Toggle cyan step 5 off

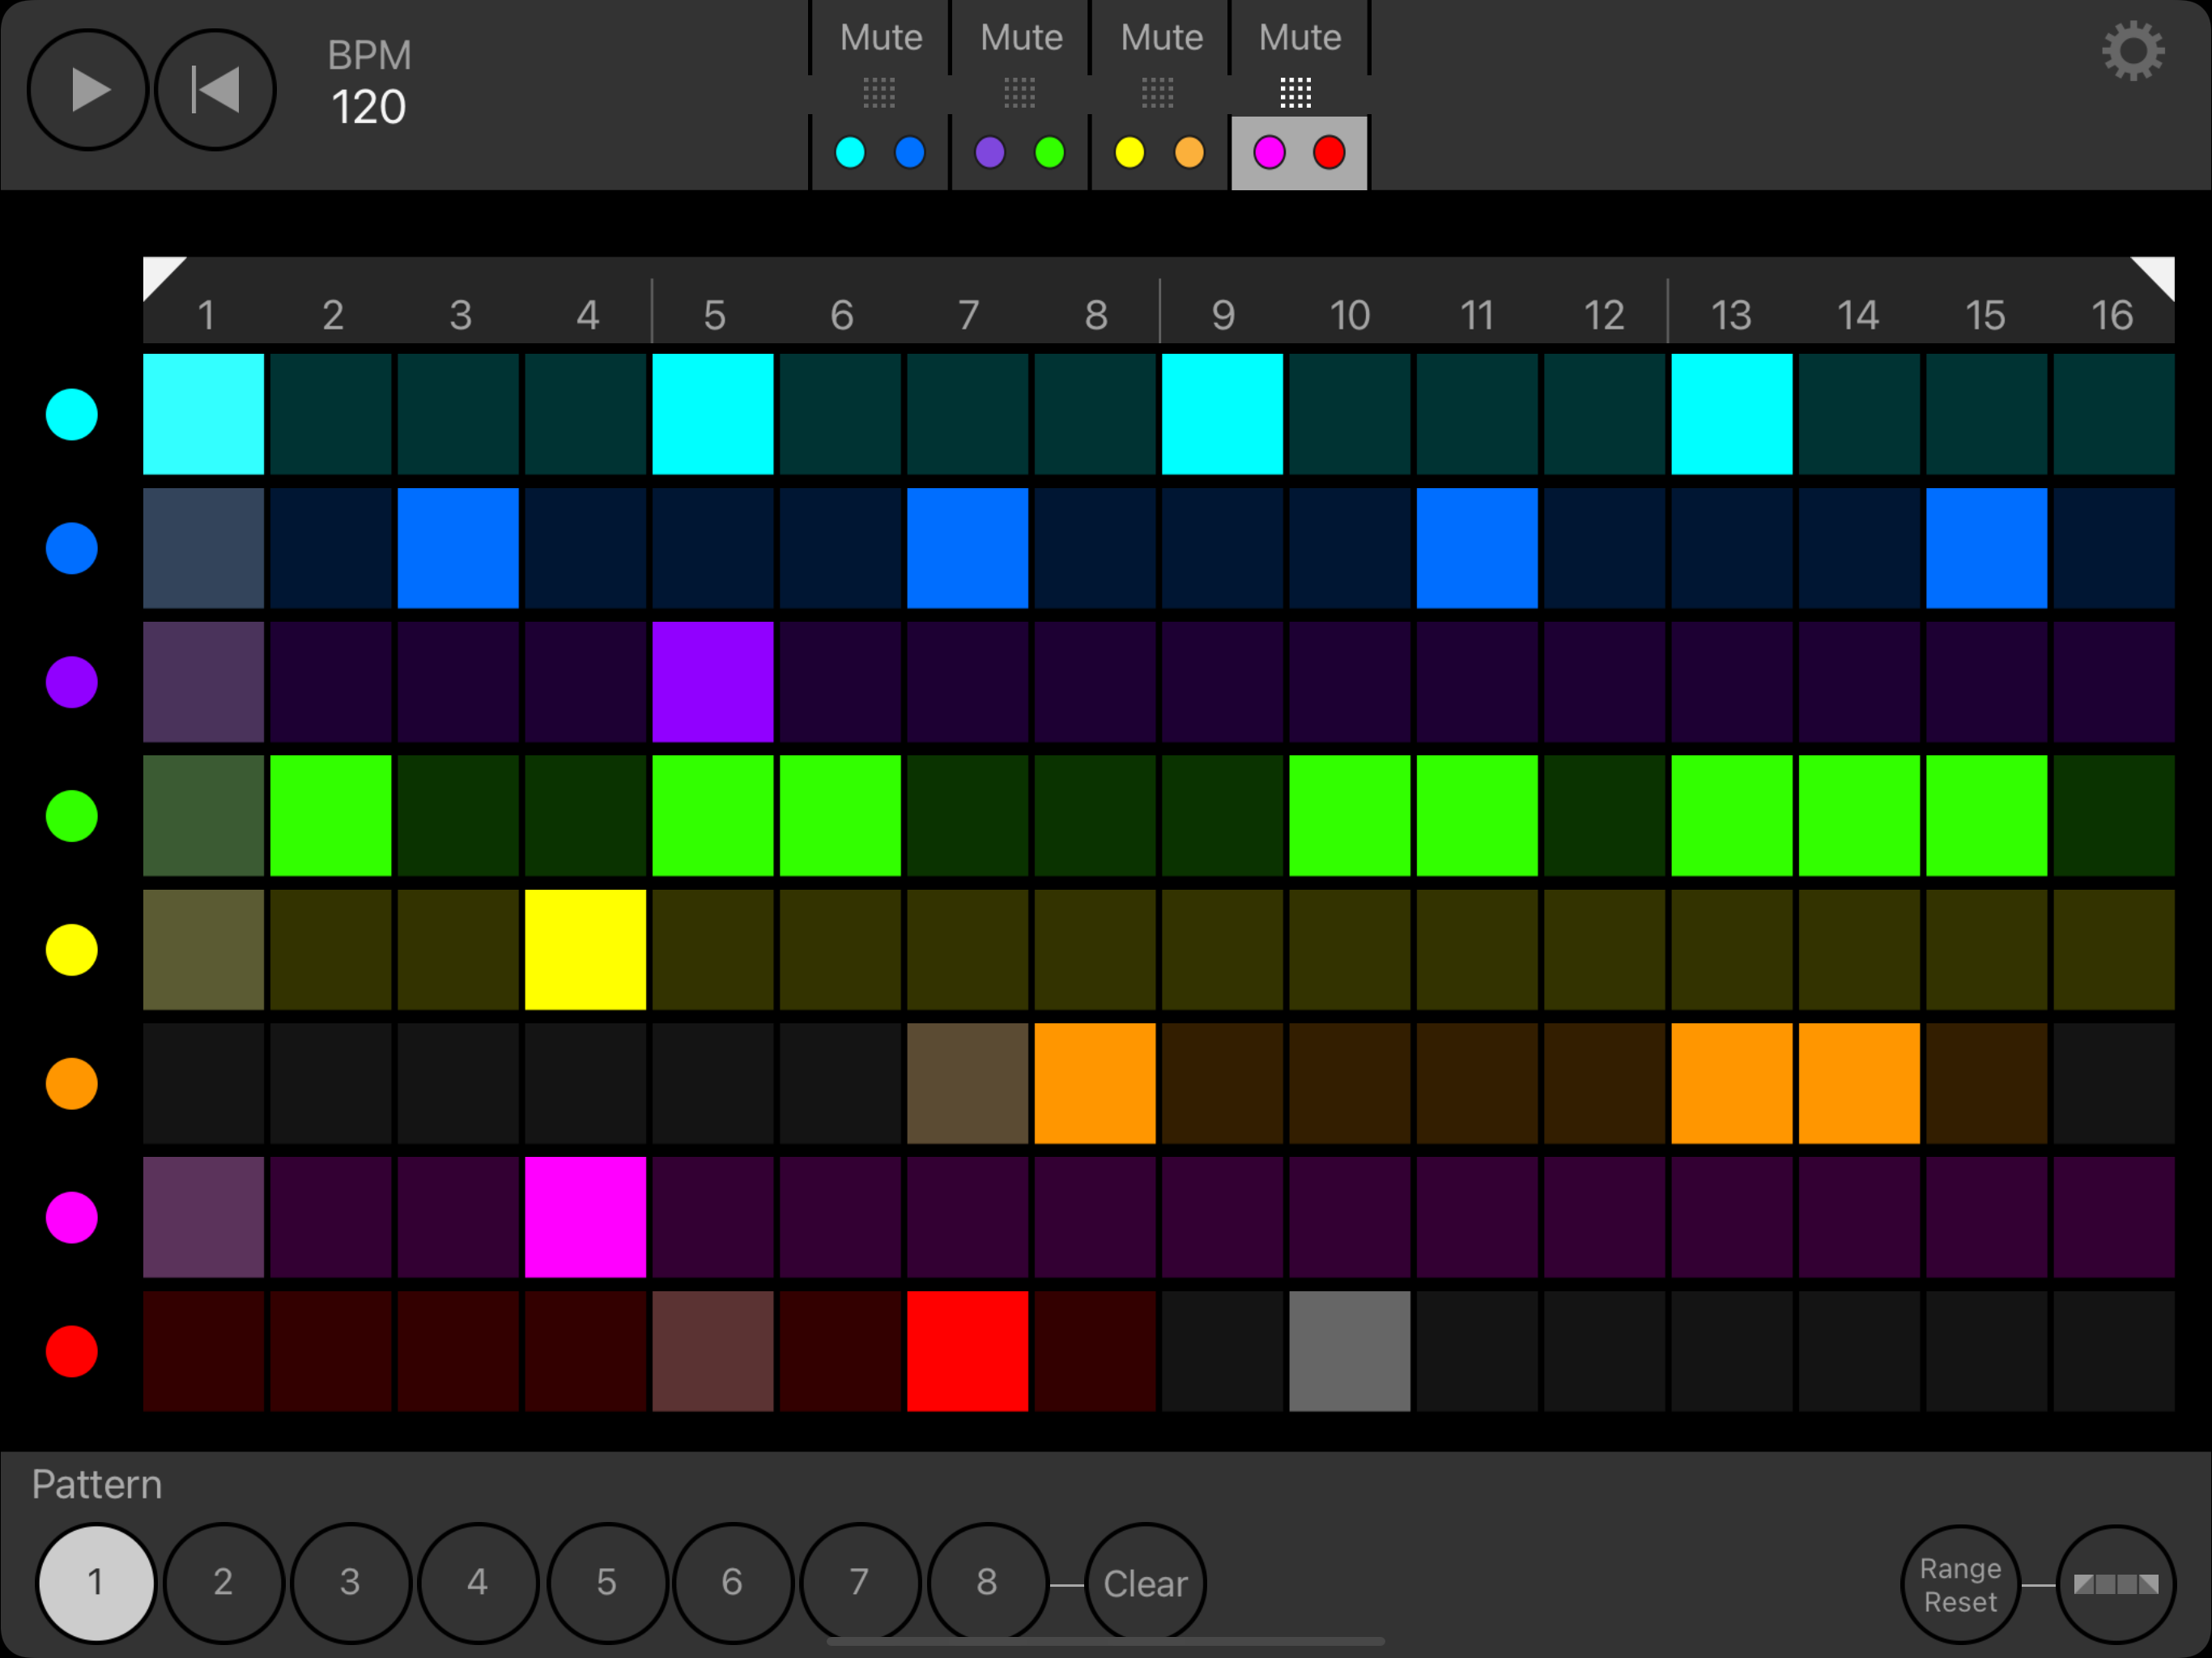[713, 414]
